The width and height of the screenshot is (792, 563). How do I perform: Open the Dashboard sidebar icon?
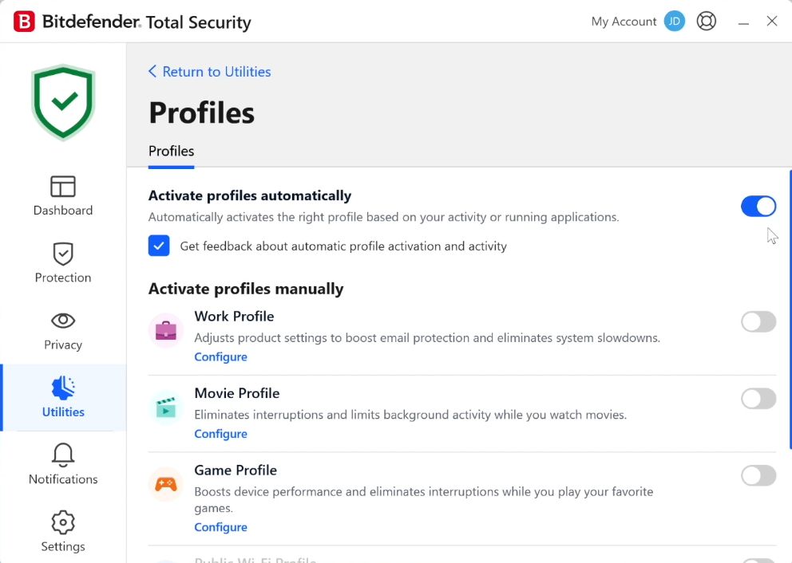[63, 187]
